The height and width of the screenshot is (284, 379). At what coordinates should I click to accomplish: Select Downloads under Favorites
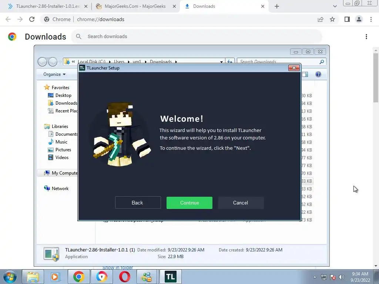pyautogui.click(x=63, y=103)
